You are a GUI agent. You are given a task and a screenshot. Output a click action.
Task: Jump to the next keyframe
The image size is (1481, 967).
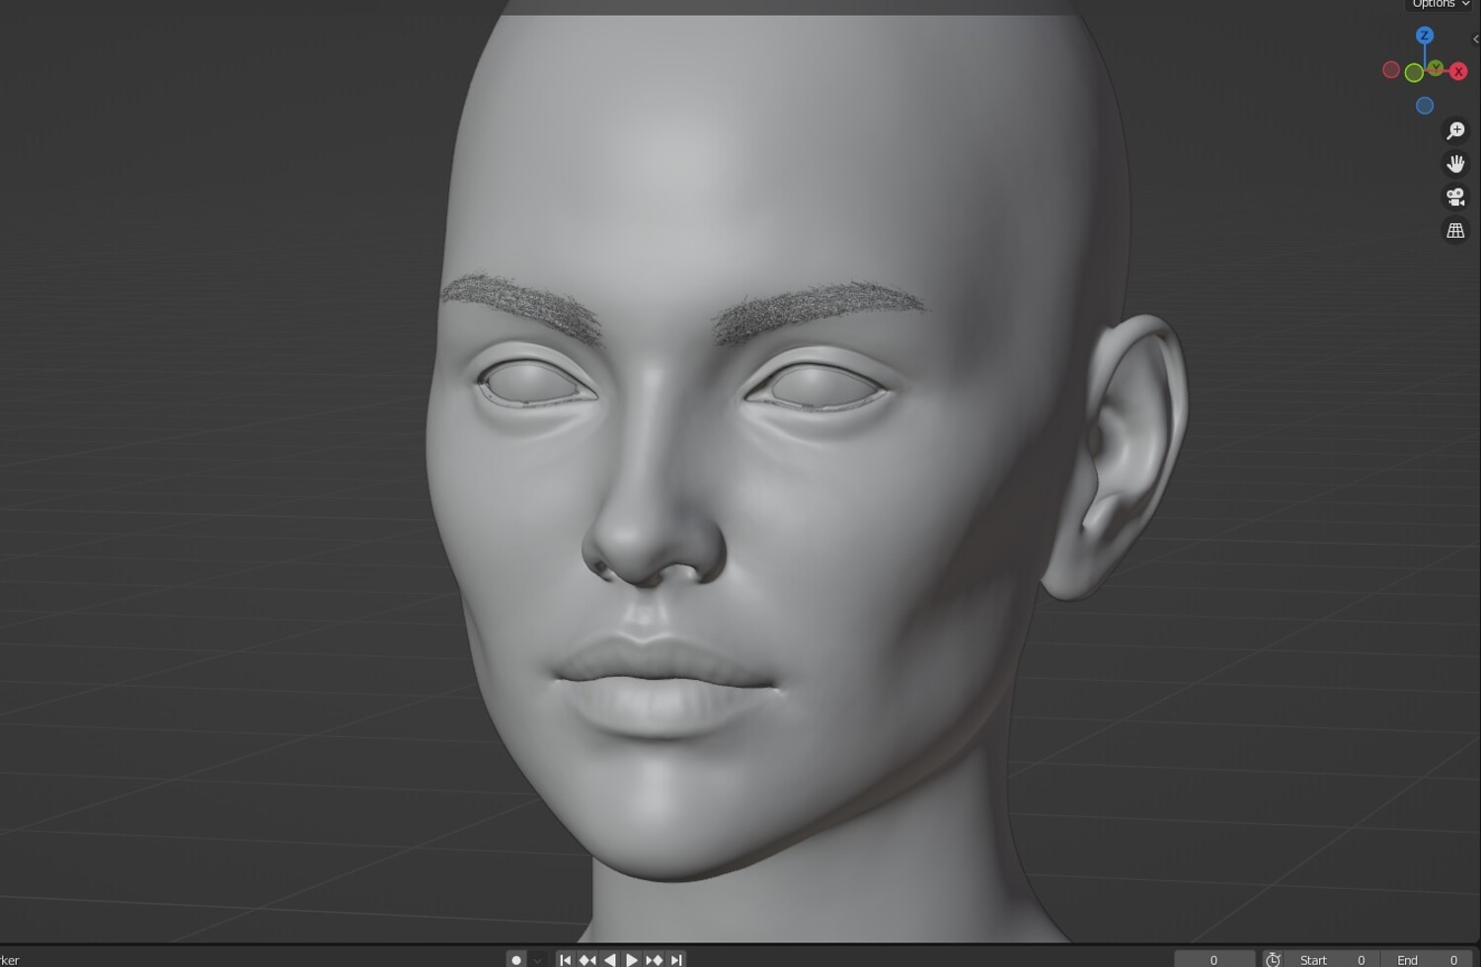tap(654, 959)
